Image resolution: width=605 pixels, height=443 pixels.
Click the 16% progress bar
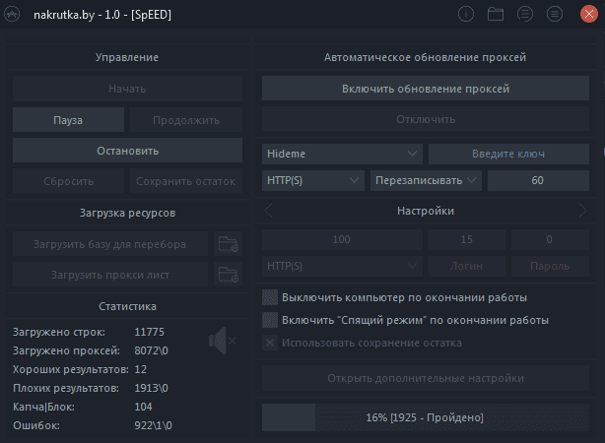coord(426,417)
